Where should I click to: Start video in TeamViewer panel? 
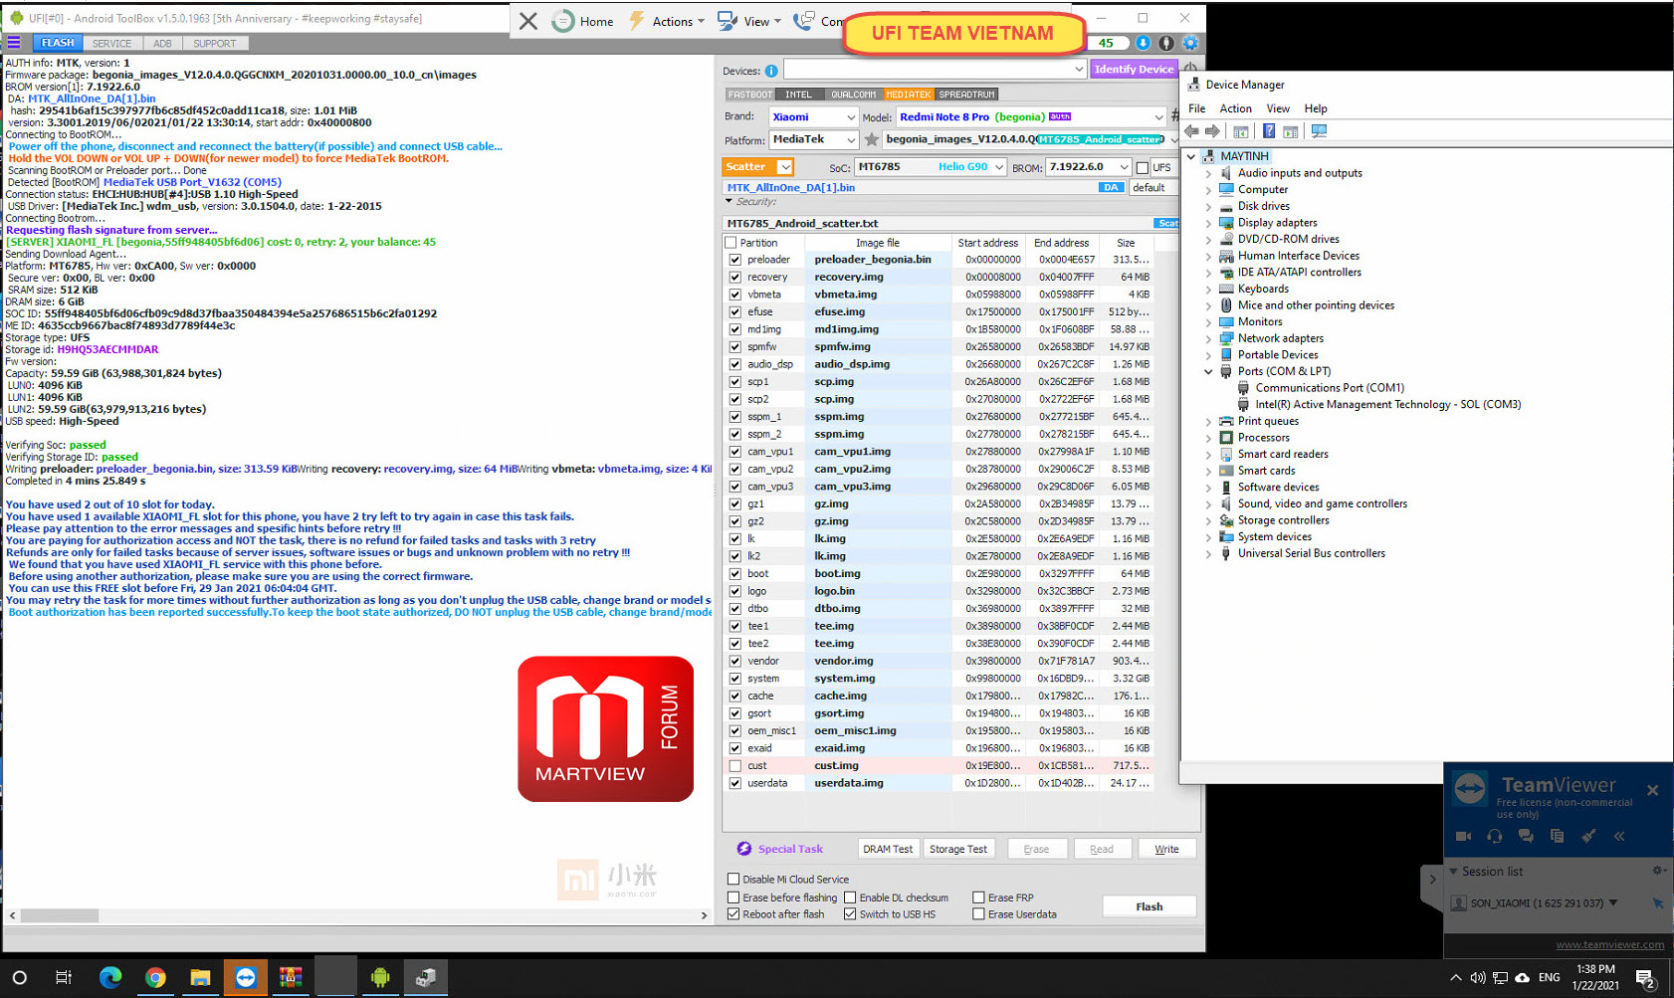point(1464,837)
